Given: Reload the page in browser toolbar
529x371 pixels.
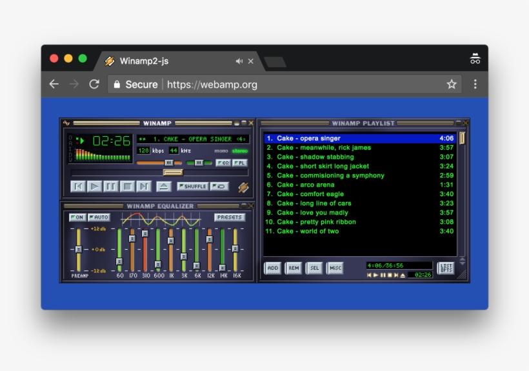Looking at the screenshot, I should tap(94, 84).
